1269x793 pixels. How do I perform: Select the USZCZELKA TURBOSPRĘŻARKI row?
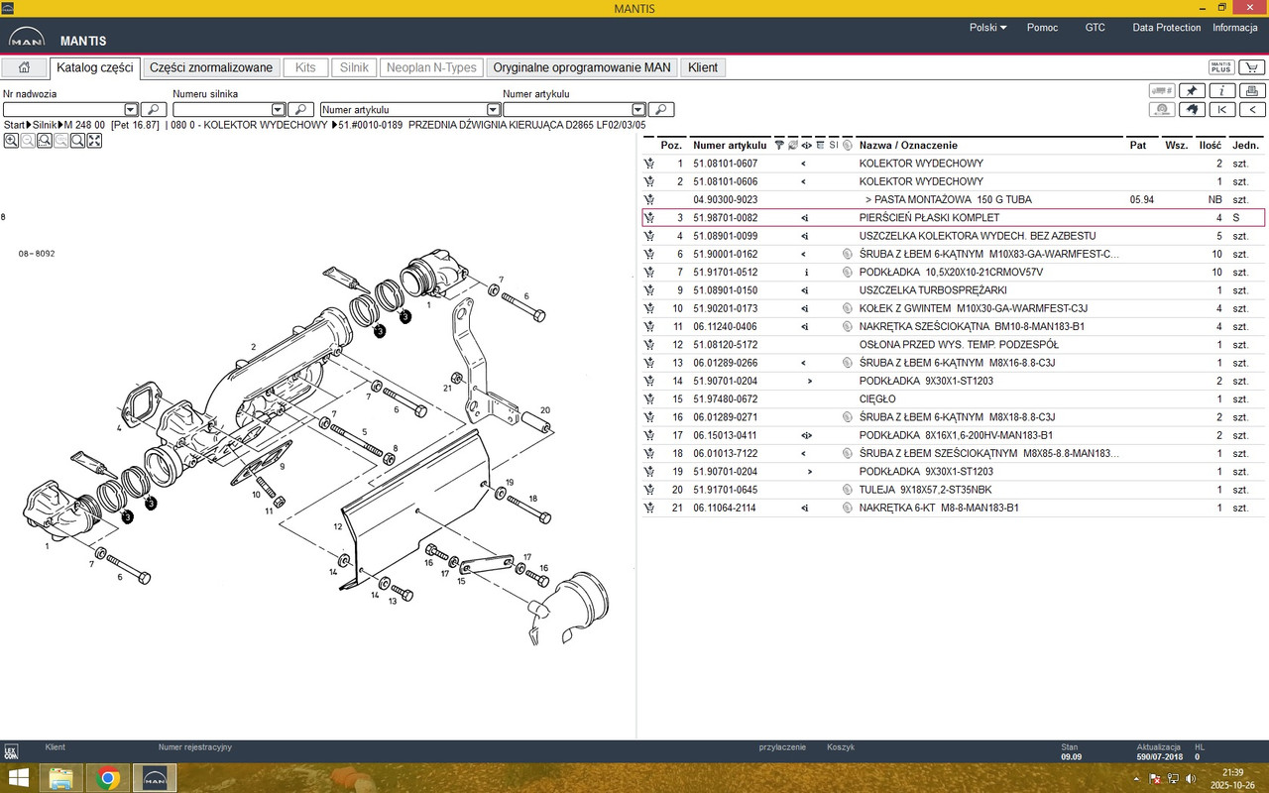coord(954,290)
